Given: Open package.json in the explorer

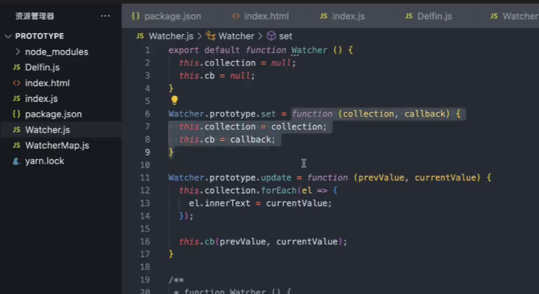Looking at the screenshot, I should [x=53, y=114].
